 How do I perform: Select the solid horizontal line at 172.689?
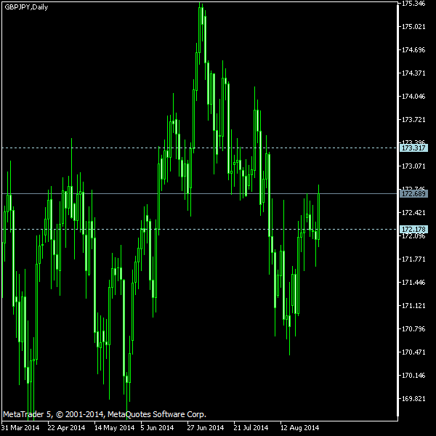coord(200,193)
